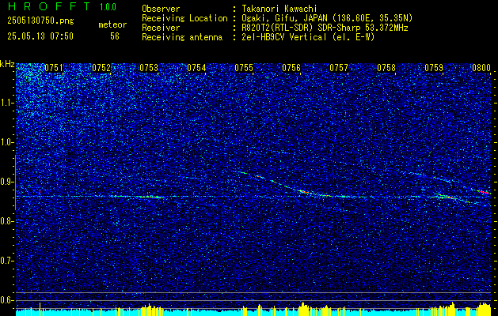Click the 1.1 kHz axis label
The height and width of the screenshot is (316, 498).
coord(6,103)
